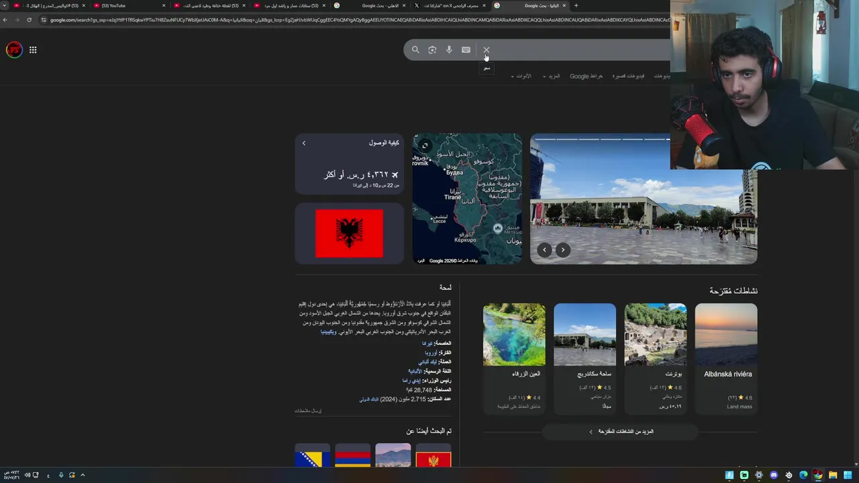Click the لمحة section heading

446,287
